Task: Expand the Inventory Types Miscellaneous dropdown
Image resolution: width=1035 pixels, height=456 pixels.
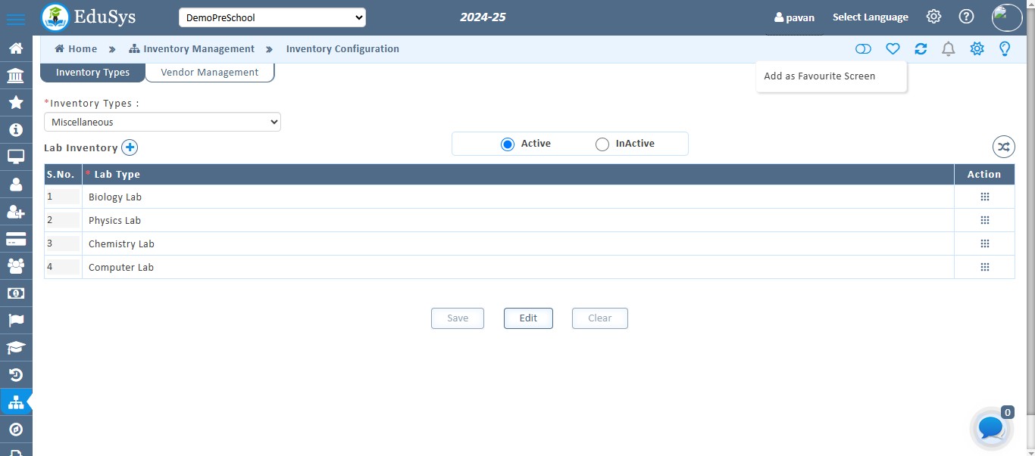Action: [x=162, y=122]
